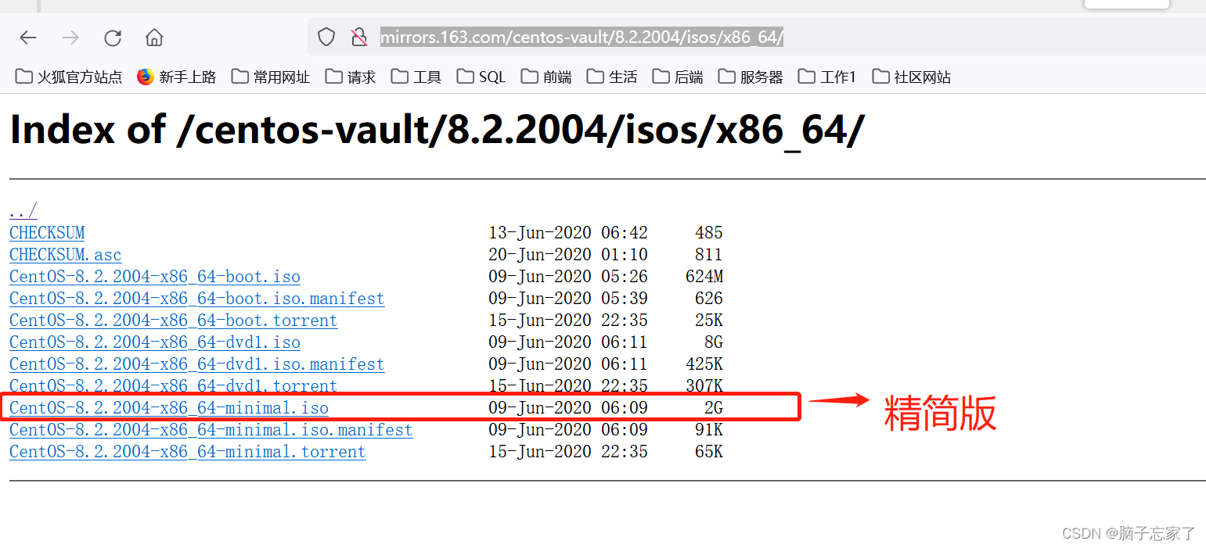The height and width of the screenshot is (548, 1206).
Task: Open dvd1.iso.manifest link
Action: coord(197,364)
